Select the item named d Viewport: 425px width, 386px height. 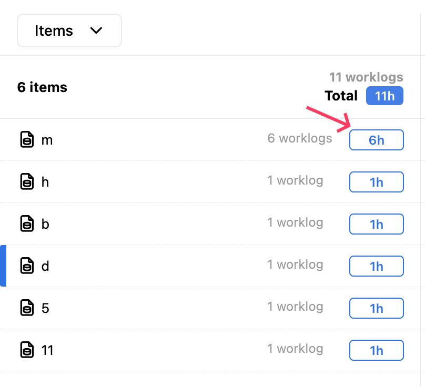tap(45, 266)
